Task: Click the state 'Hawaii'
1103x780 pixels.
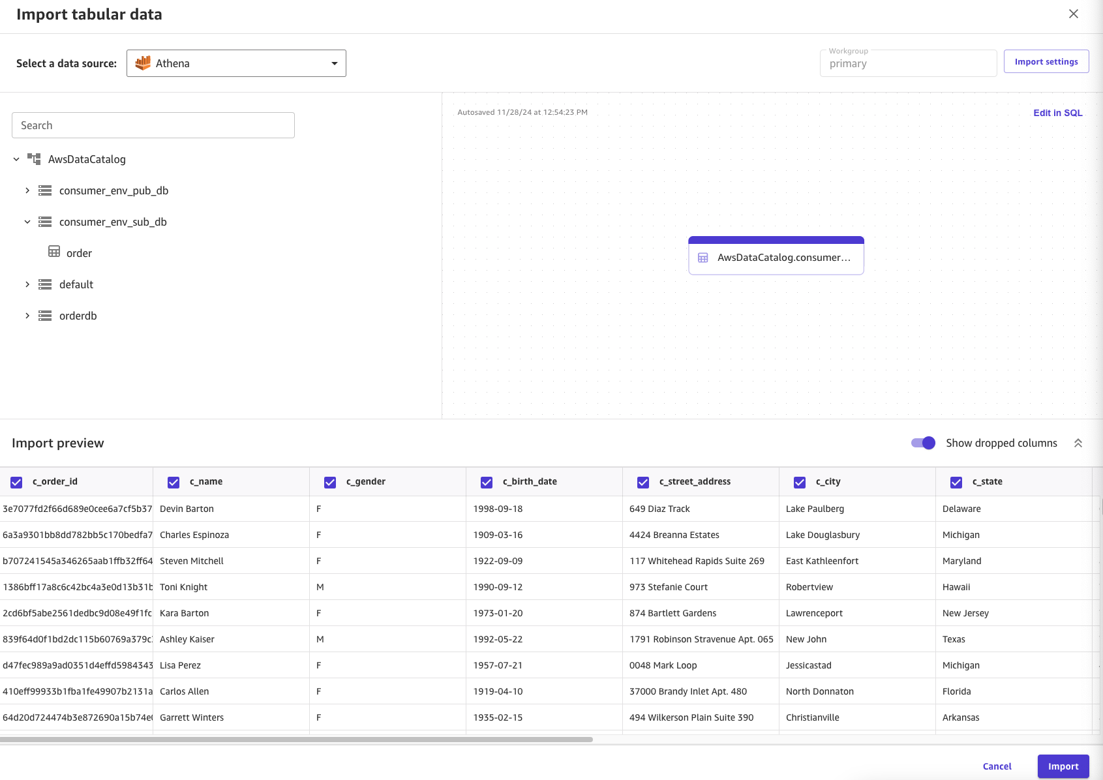Action: (x=956, y=587)
